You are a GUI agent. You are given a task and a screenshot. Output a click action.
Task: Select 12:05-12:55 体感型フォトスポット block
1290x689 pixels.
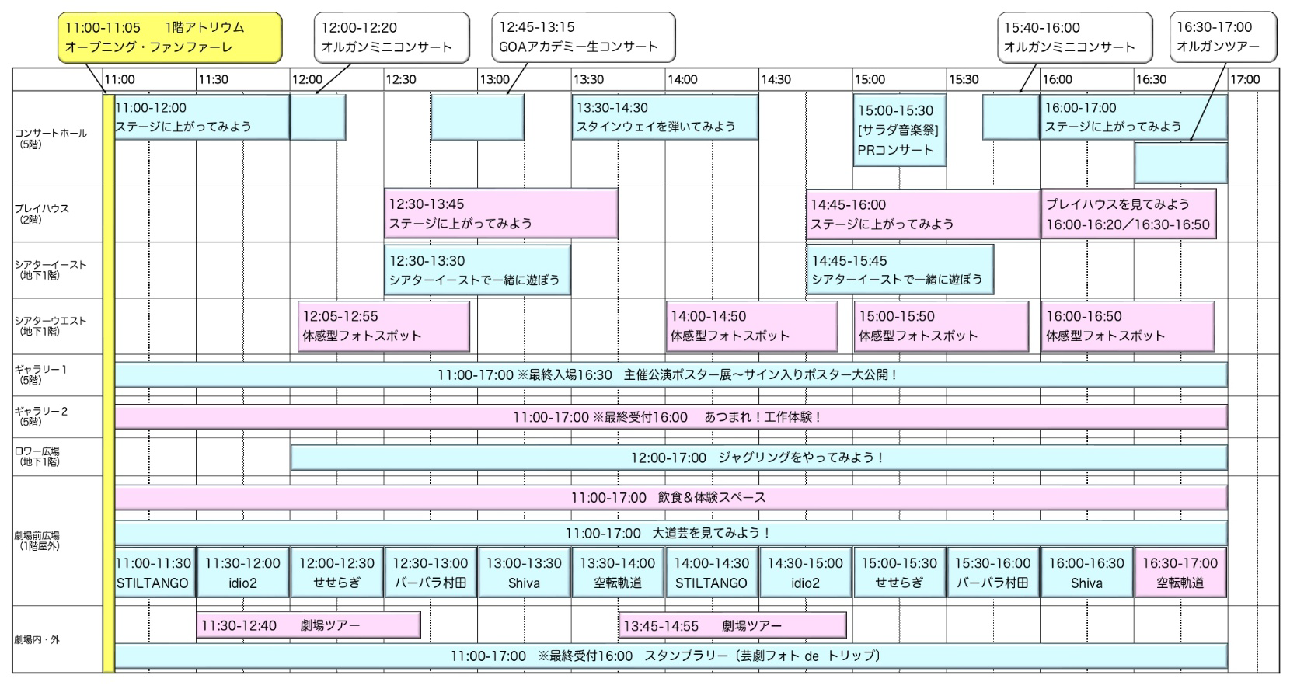pyautogui.click(x=384, y=326)
